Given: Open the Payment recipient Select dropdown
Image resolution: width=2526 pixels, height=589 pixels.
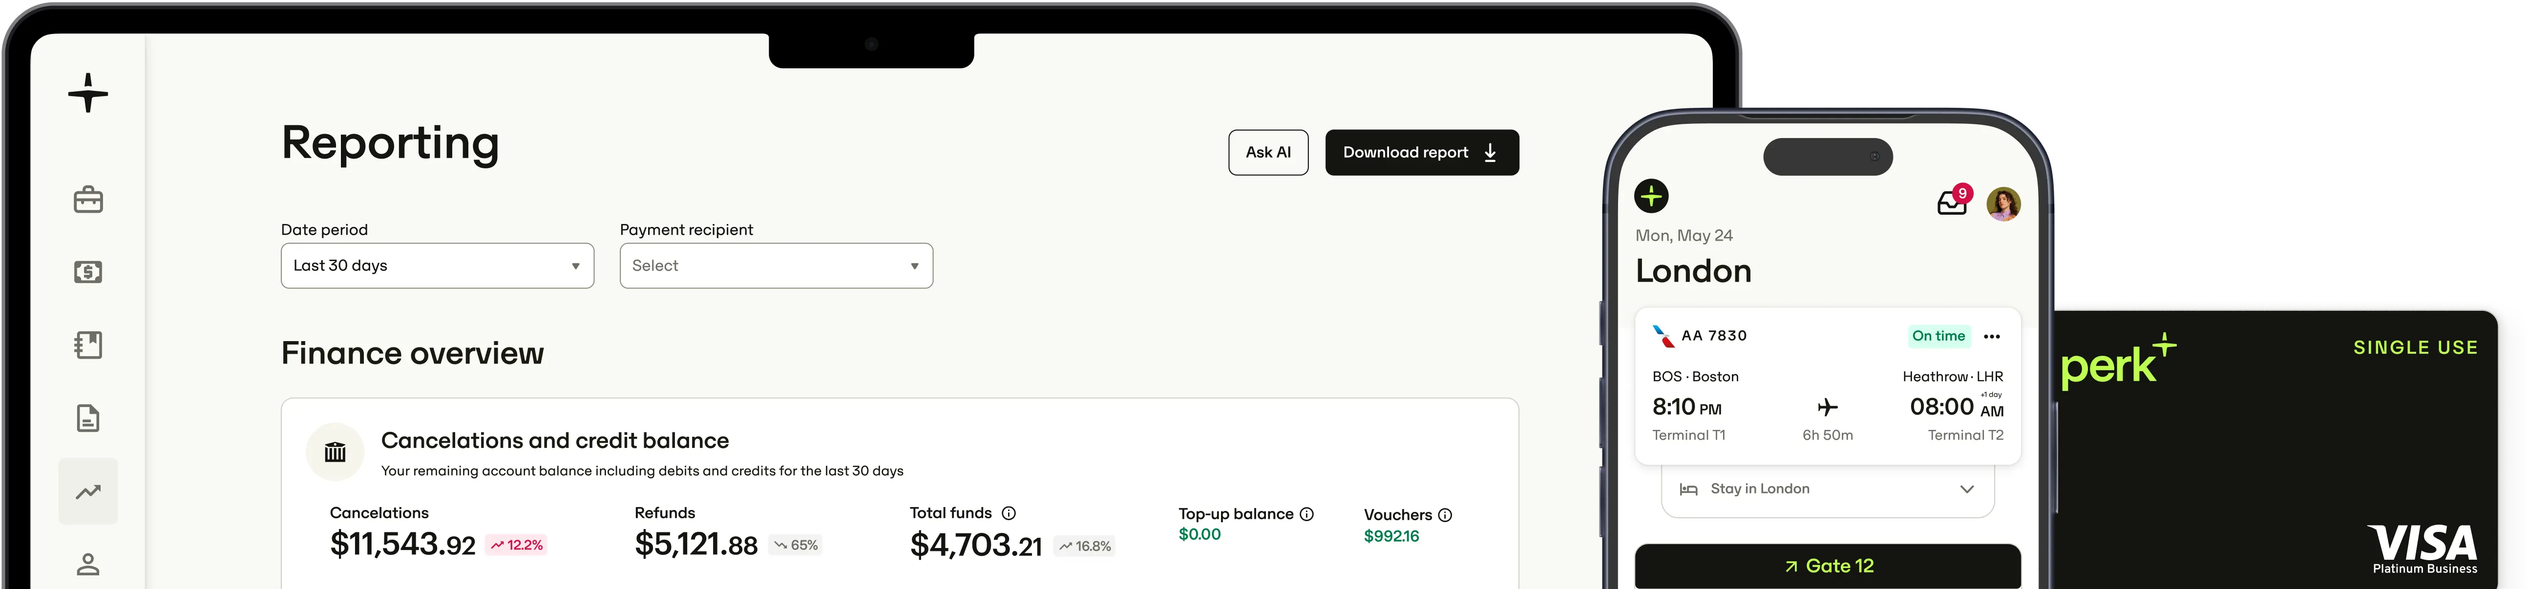Looking at the screenshot, I should tap(776, 265).
